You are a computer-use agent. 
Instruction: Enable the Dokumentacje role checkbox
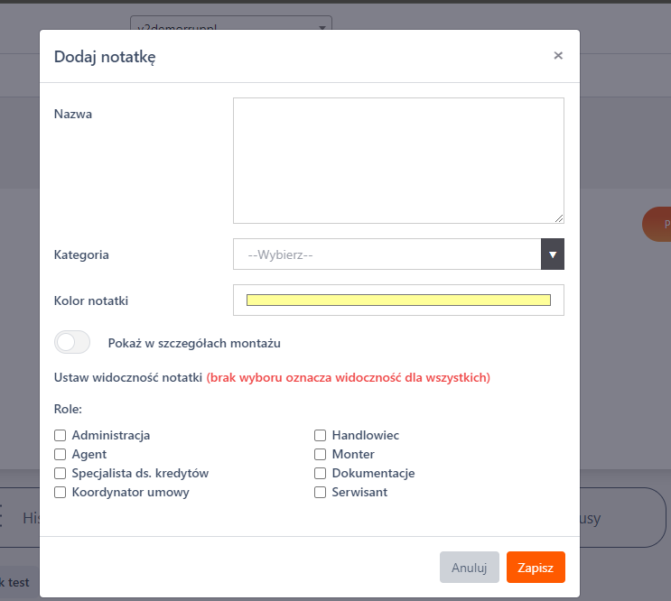(320, 473)
